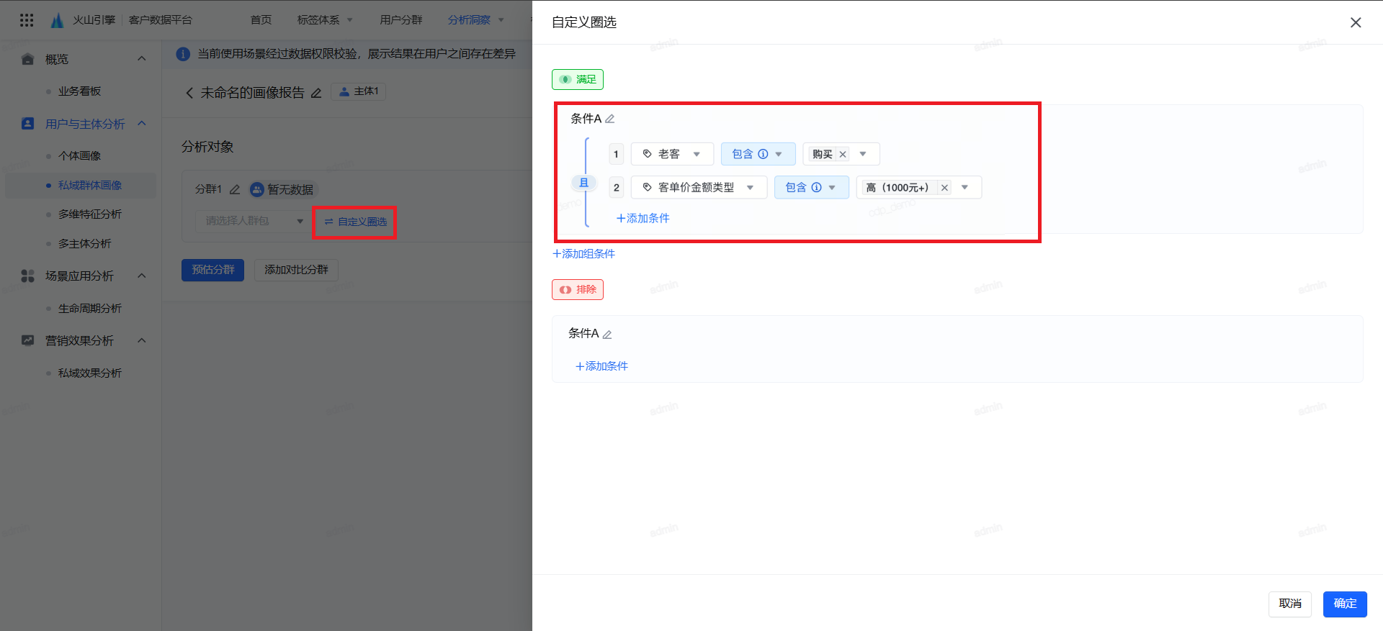Screen dimensions: 1383x631
Task: Click 添加对比分群 button
Action: (296, 270)
